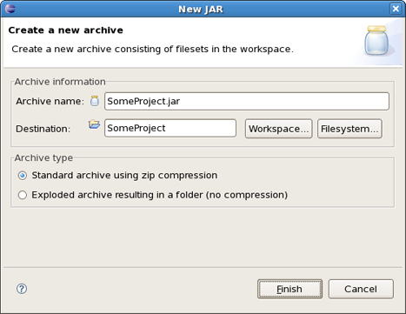Close the New JAR dialog with X
This screenshot has height=314, width=406.
point(396,9)
